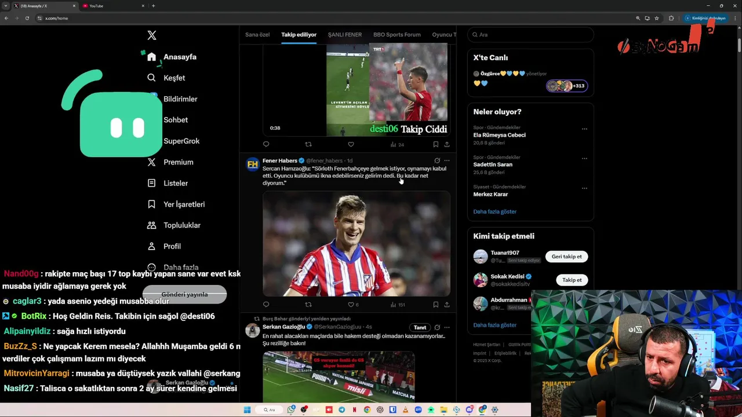Open the Sadettin Saran trend
Viewport: 742px width, 417px height.
(x=493, y=164)
